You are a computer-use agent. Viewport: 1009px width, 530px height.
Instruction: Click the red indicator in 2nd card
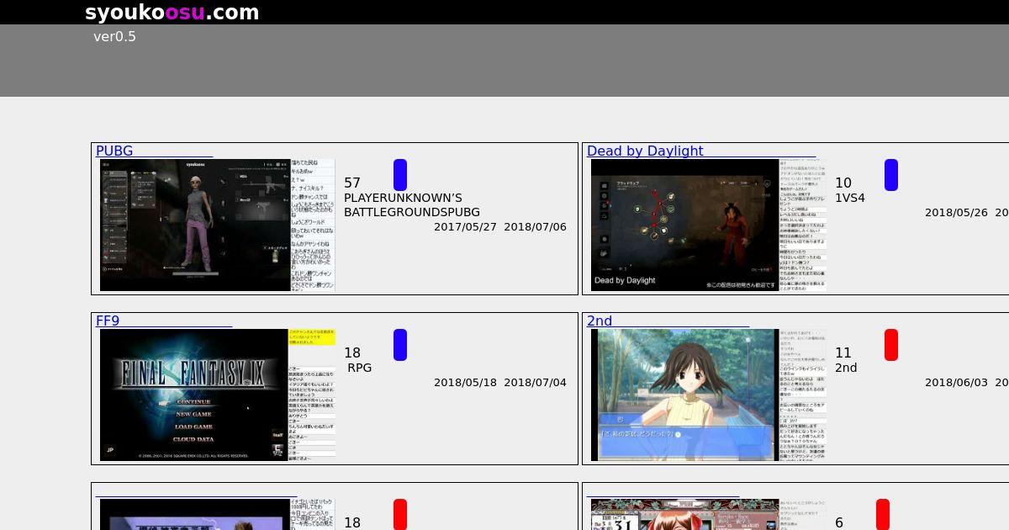(x=891, y=345)
